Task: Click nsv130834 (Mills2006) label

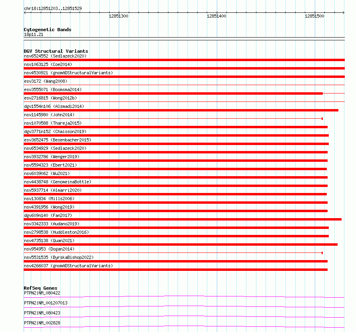Action: tap(49, 199)
